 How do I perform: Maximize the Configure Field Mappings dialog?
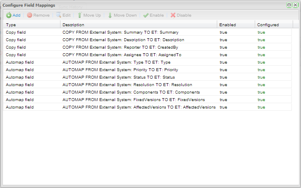click(289, 5)
